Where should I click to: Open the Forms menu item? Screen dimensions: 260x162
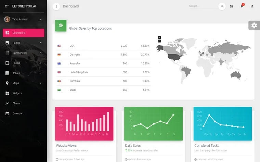coord(23,63)
